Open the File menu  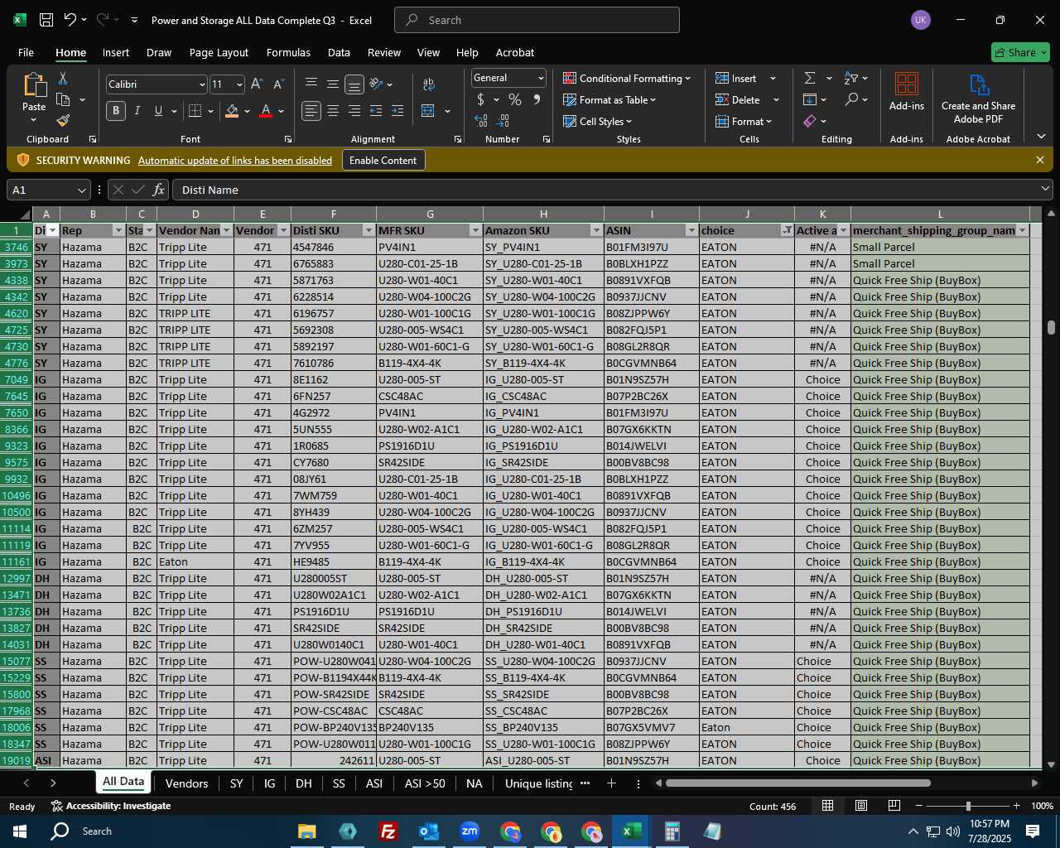coord(26,52)
